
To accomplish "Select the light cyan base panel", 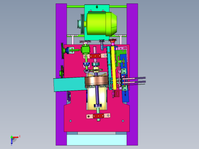I will (97, 140).
